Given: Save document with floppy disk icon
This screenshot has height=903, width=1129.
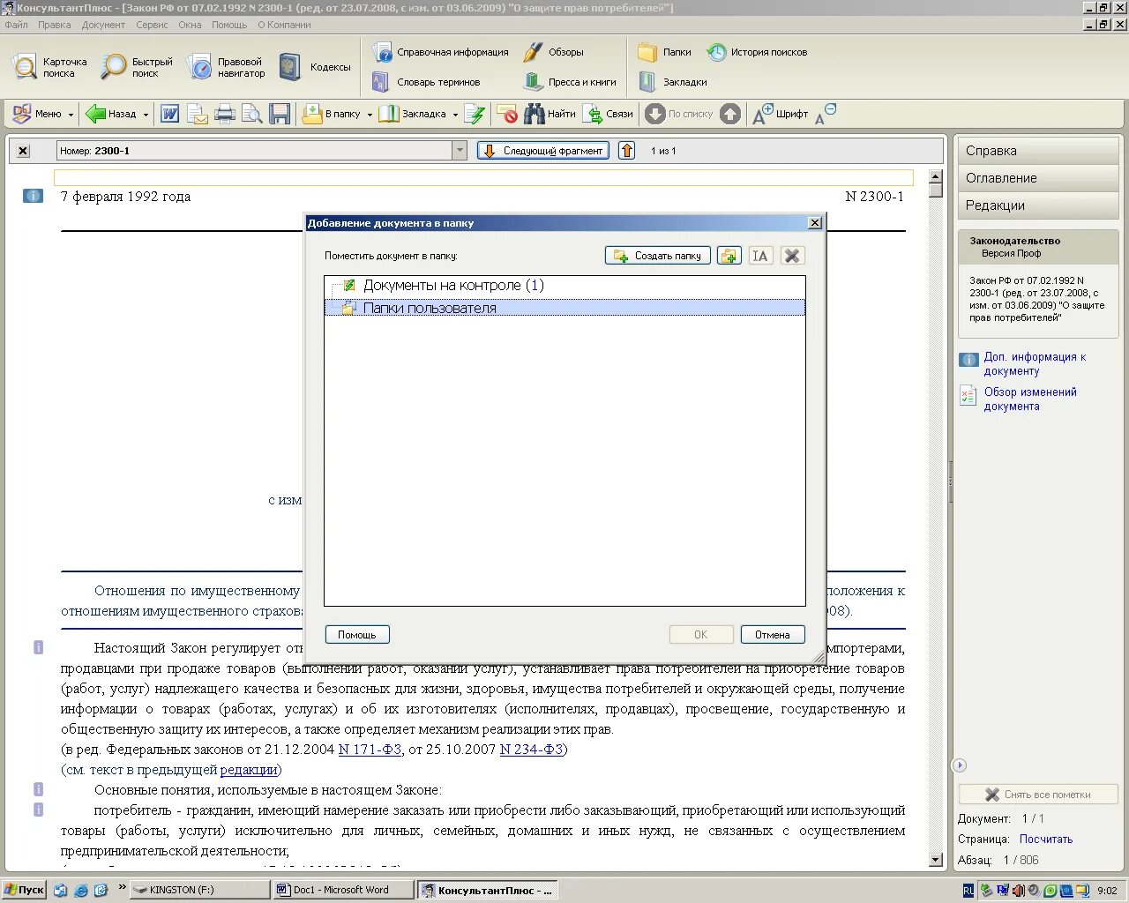Looking at the screenshot, I should tap(280, 114).
